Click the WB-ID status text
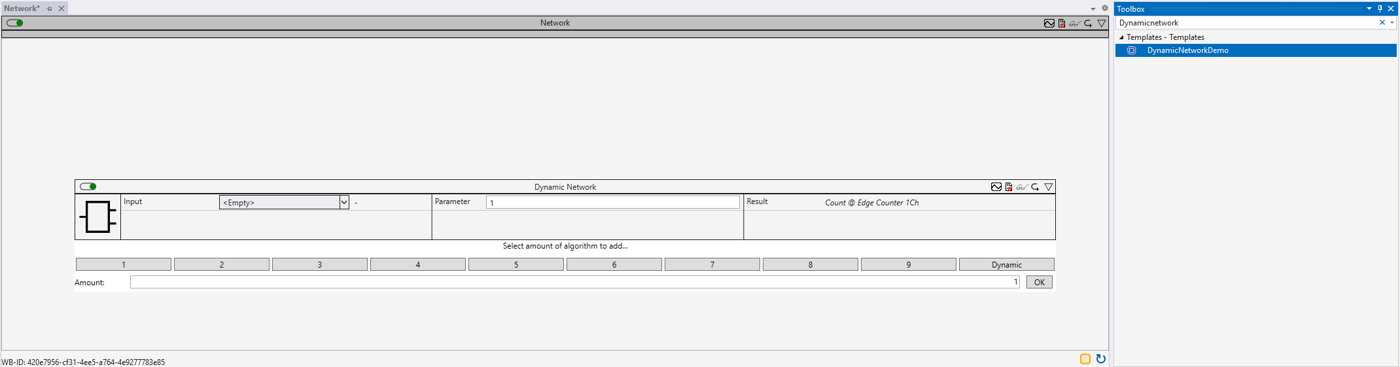This screenshot has width=1400, height=367. point(83,362)
